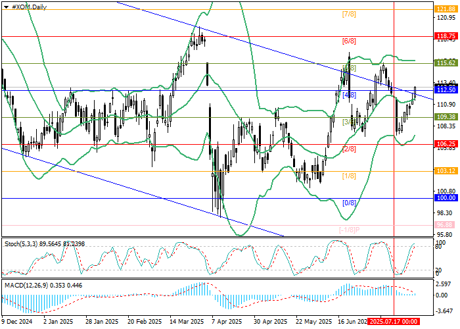460x329 pixels.
Task: Click the 115.62 green price tag
Action: tap(446, 63)
